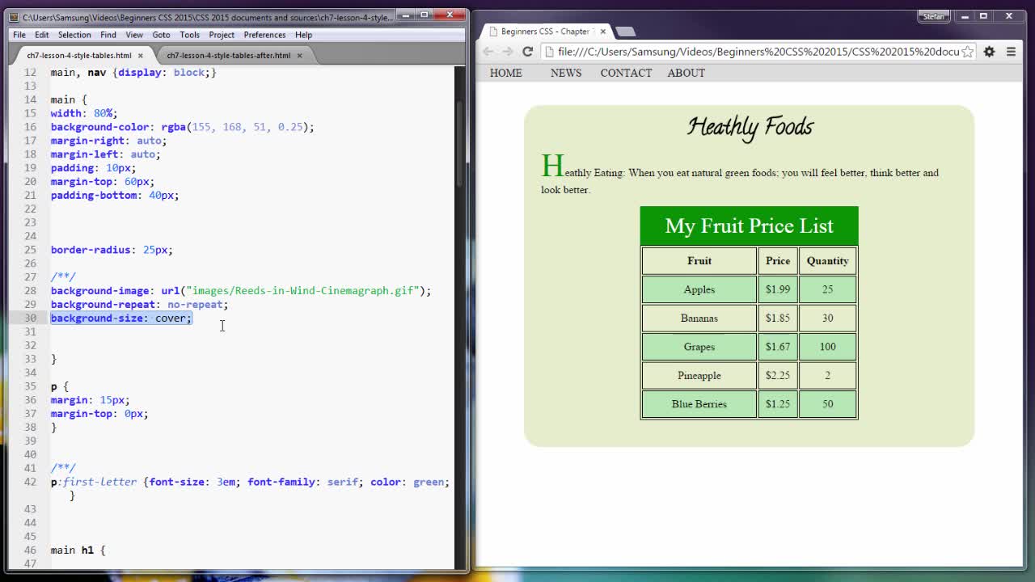Click the $2.25 price cell
The height and width of the screenshot is (582, 1035).
tap(778, 376)
